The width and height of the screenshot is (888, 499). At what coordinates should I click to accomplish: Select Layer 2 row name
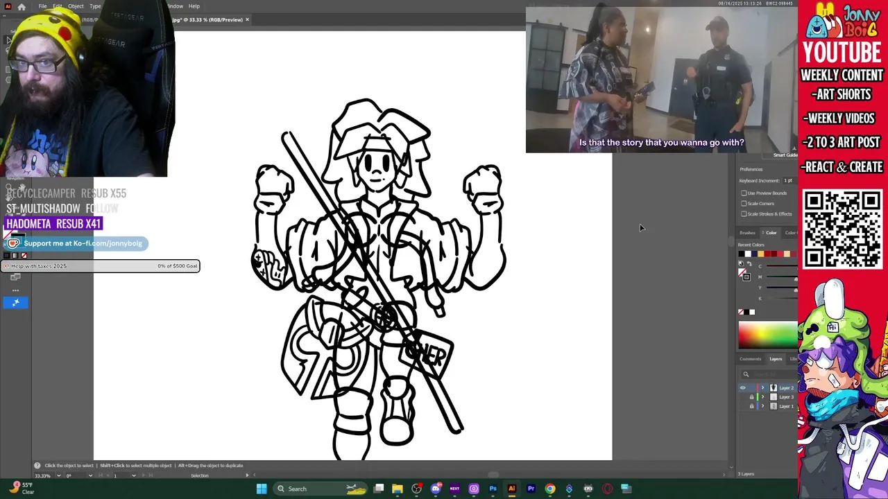click(x=786, y=388)
